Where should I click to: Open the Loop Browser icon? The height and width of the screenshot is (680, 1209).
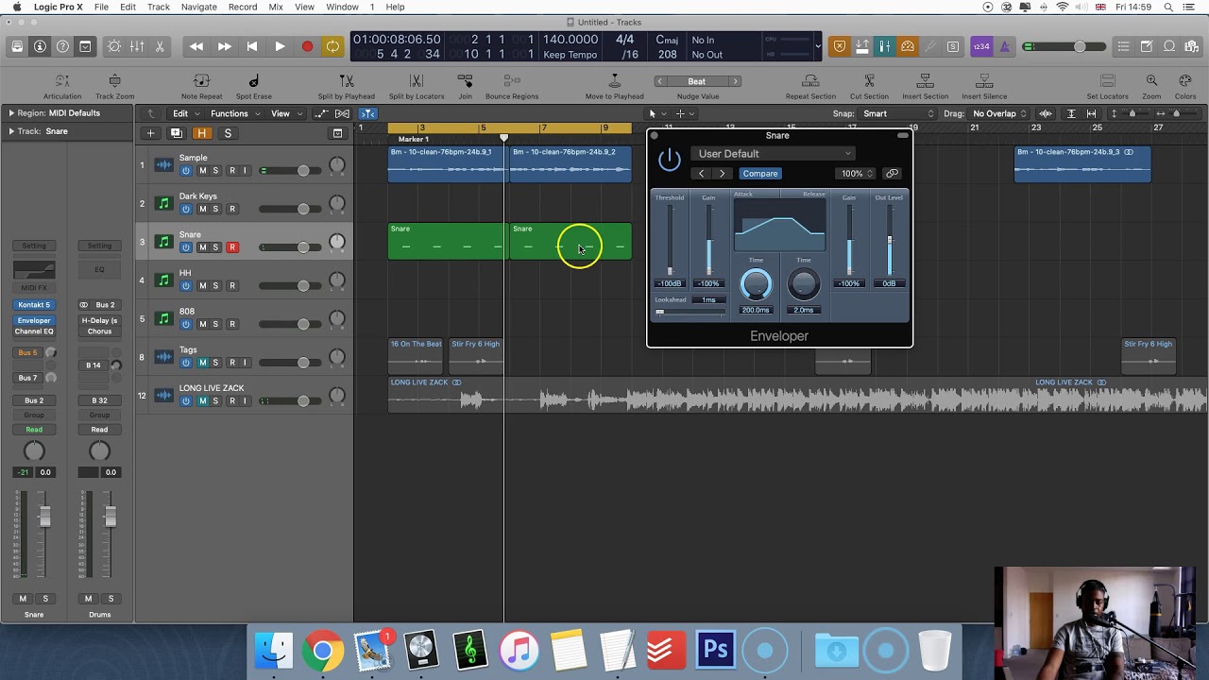pyautogui.click(x=1168, y=46)
